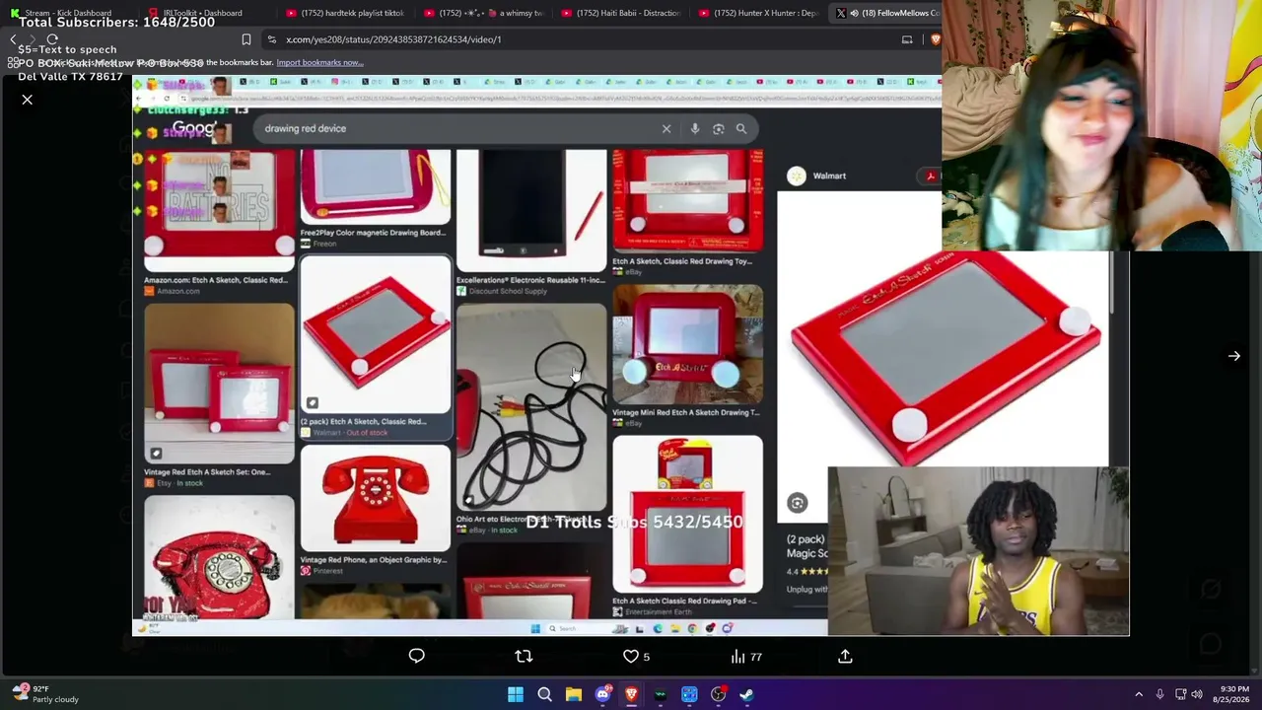Open File Explorer from the taskbar
Image resolution: width=1262 pixels, height=710 pixels.
point(574,694)
